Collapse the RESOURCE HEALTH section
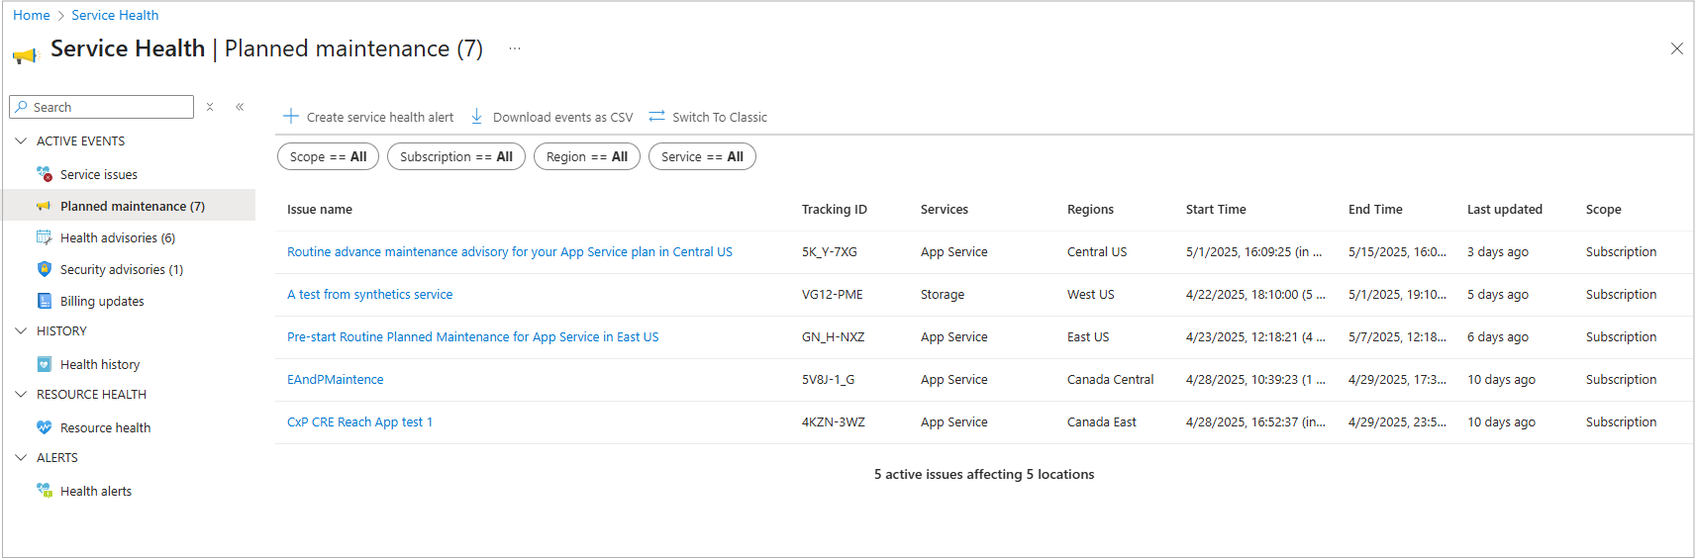 [21, 395]
